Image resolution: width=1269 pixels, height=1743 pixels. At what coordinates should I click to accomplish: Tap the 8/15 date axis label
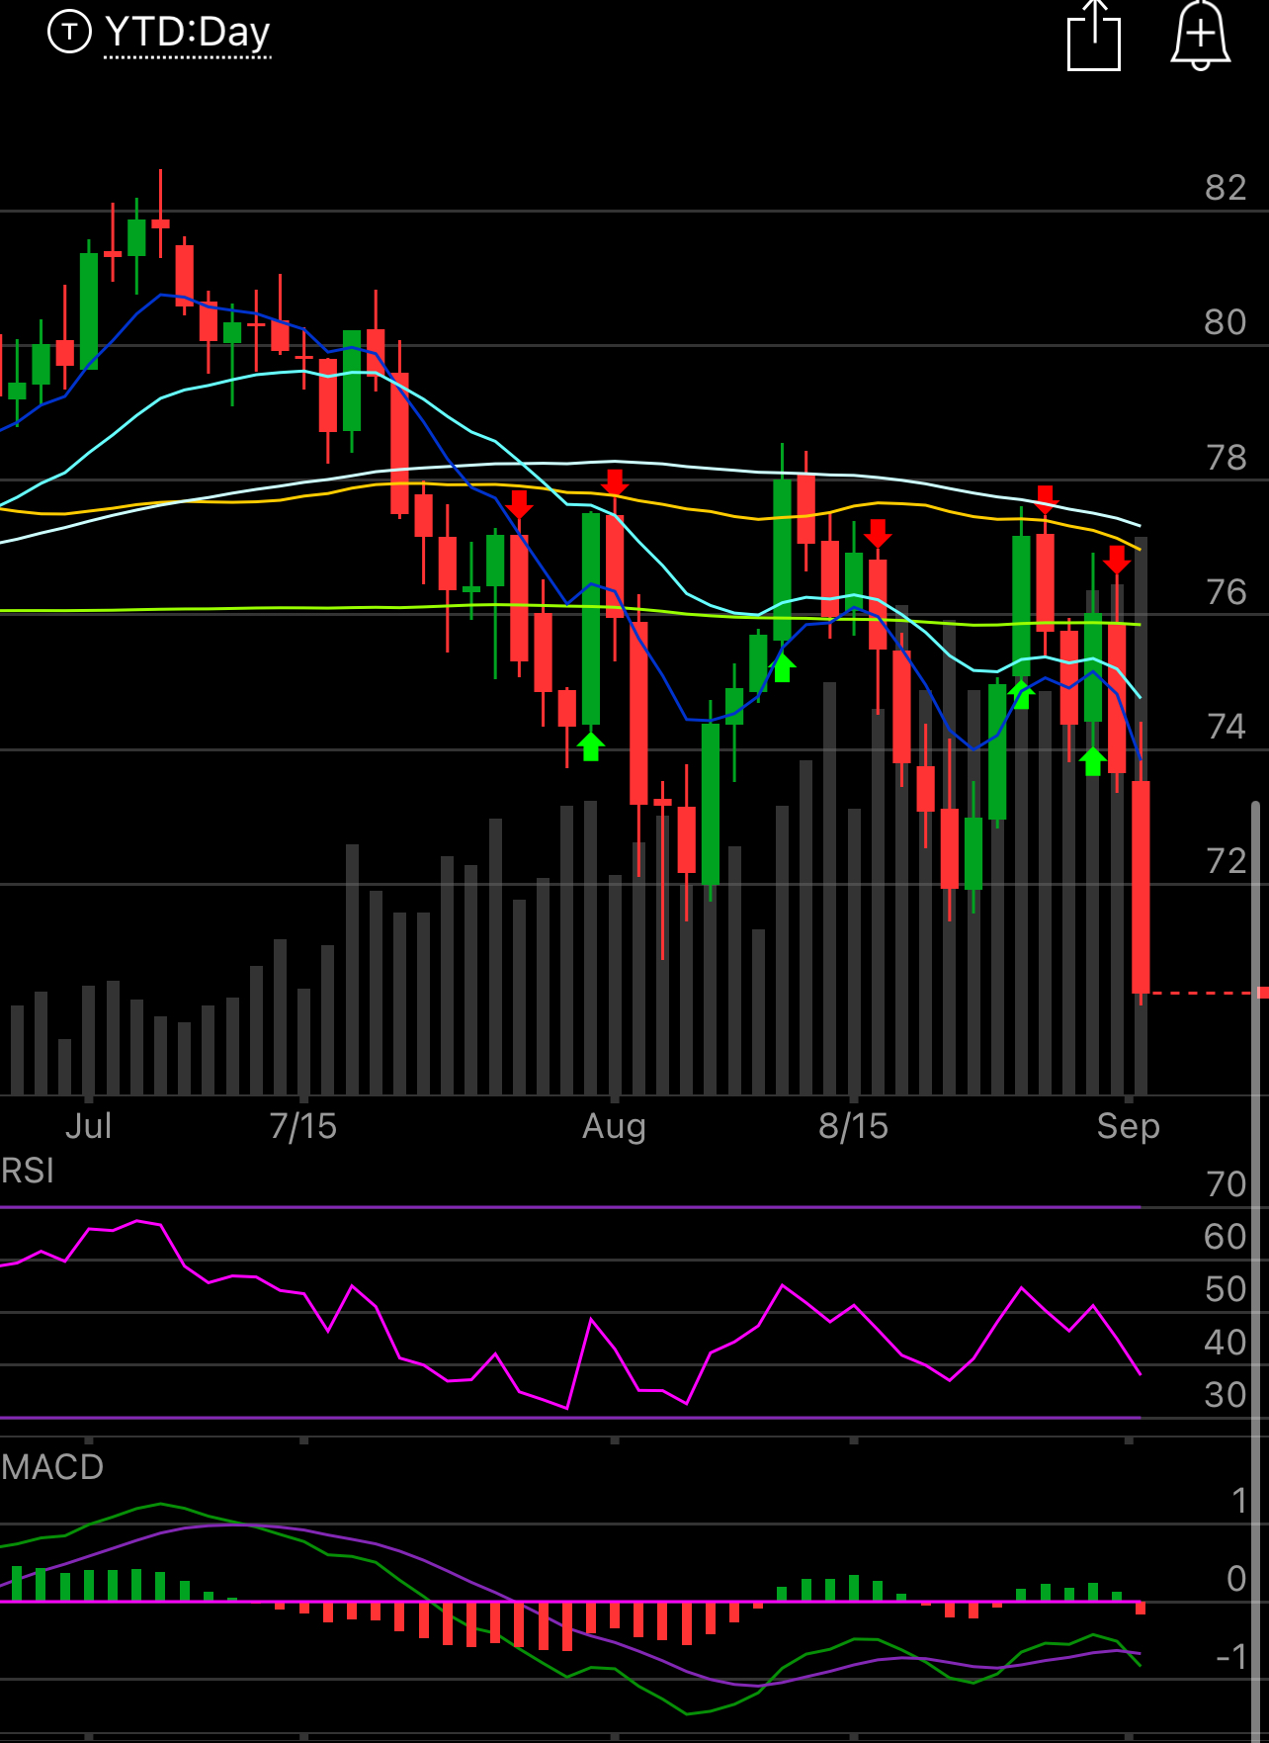click(x=854, y=1126)
